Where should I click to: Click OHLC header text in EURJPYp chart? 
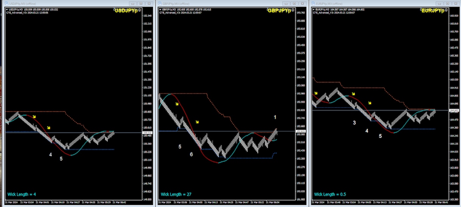click(340, 9)
